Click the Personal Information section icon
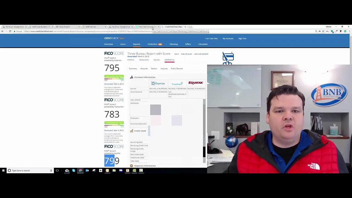 (131, 77)
